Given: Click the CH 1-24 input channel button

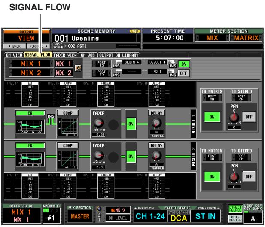Looking at the screenshot, I should click(150, 216).
